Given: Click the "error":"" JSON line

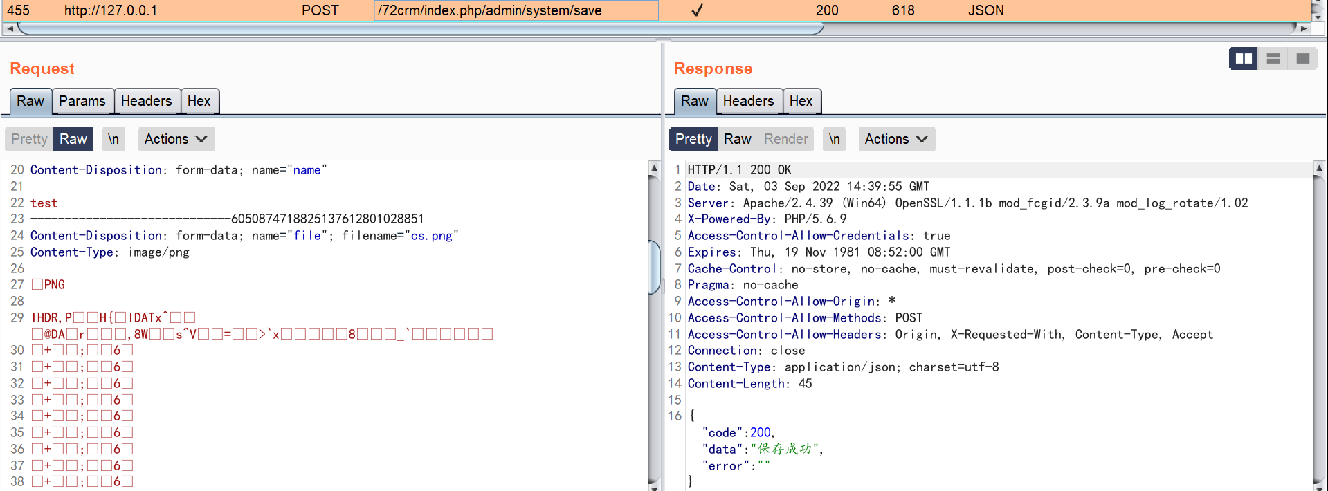Looking at the screenshot, I should (736, 466).
